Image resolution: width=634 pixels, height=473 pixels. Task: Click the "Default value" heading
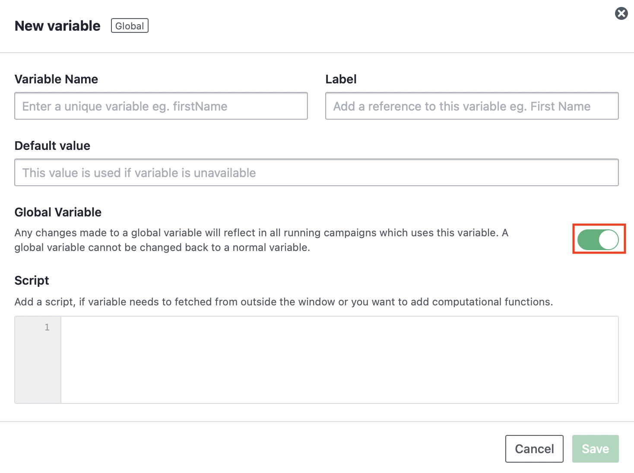point(52,146)
